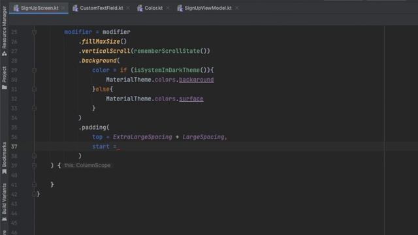Click the underlined 'background' color reference

point(196,80)
